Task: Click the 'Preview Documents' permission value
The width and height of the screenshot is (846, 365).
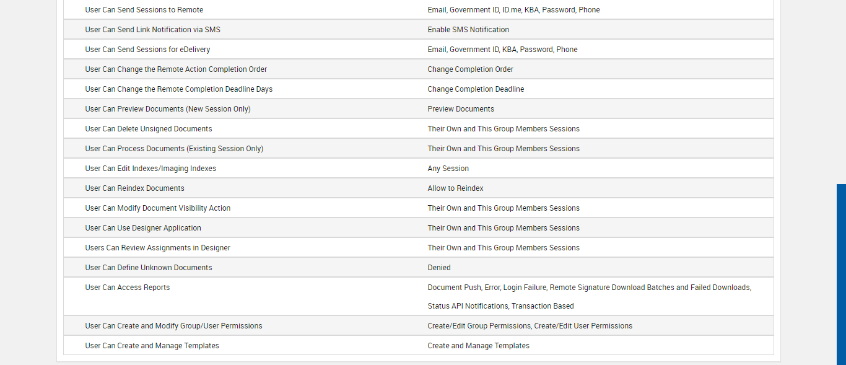Action: (x=461, y=109)
